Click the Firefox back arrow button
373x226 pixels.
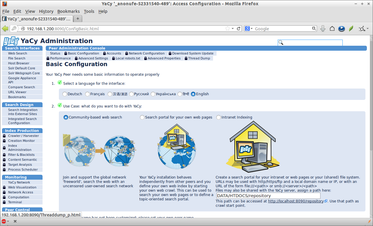tap(5, 29)
